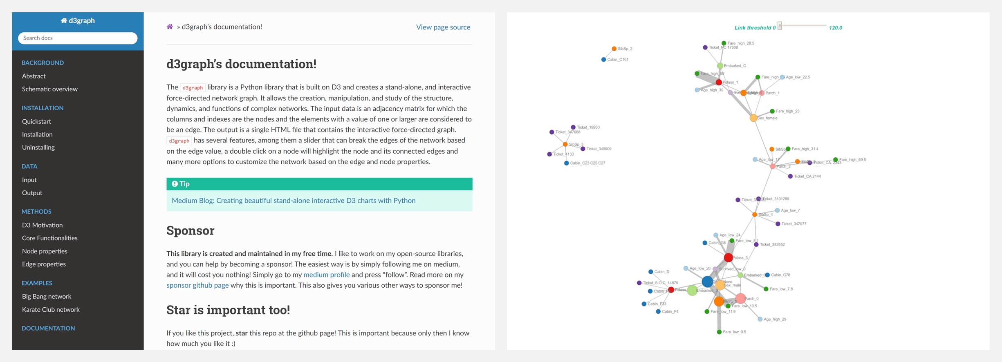The height and width of the screenshot is (362, 1002).
Task: Click the Fare_low_9.5 node
Action: pos(719,332)
